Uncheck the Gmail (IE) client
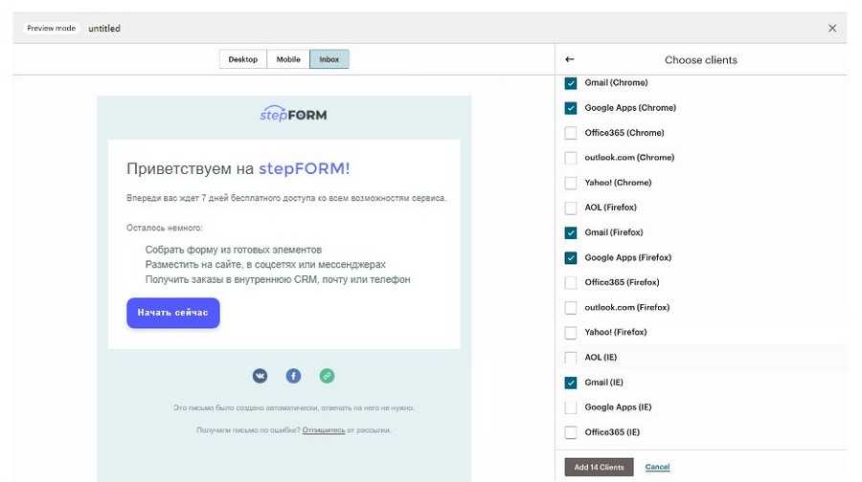The width and height of the screenshot is (862, 482). pyautogui.click(x=571, y=382)
